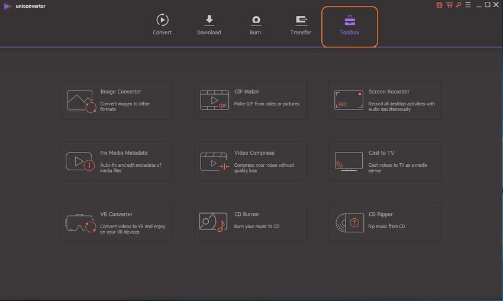Click the 'Rip music from CD' description text
503x301 pixels.
pyautogui.click(x=386, y=226)
